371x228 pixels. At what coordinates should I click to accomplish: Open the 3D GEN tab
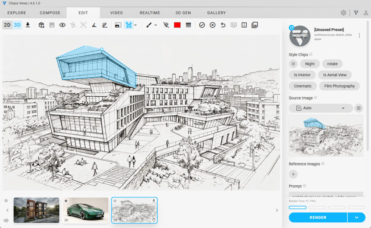pyautogui.click(x=183, y=13)
